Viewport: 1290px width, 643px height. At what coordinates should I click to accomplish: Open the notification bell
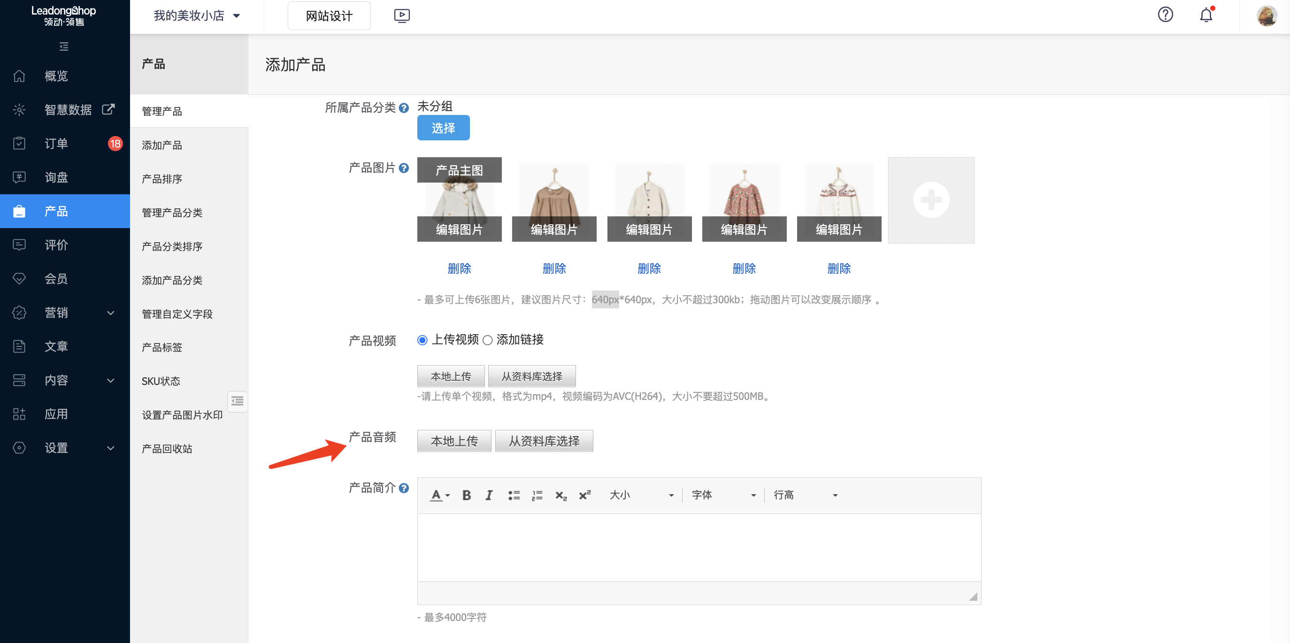(1206, 15)
